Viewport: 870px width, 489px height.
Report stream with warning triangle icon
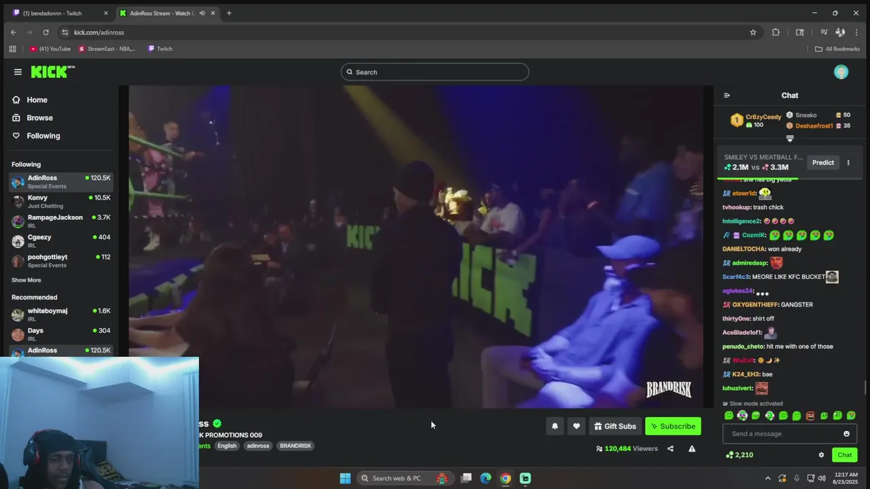[x=692, y=449]
